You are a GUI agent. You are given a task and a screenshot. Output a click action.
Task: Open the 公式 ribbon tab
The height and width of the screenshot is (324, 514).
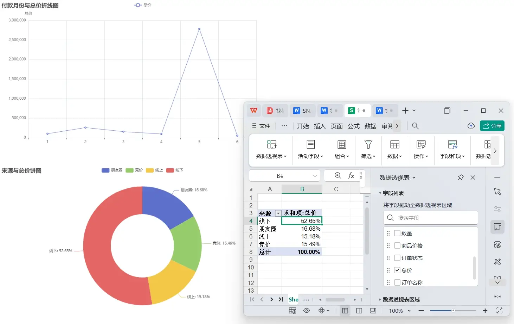(354, 126)
